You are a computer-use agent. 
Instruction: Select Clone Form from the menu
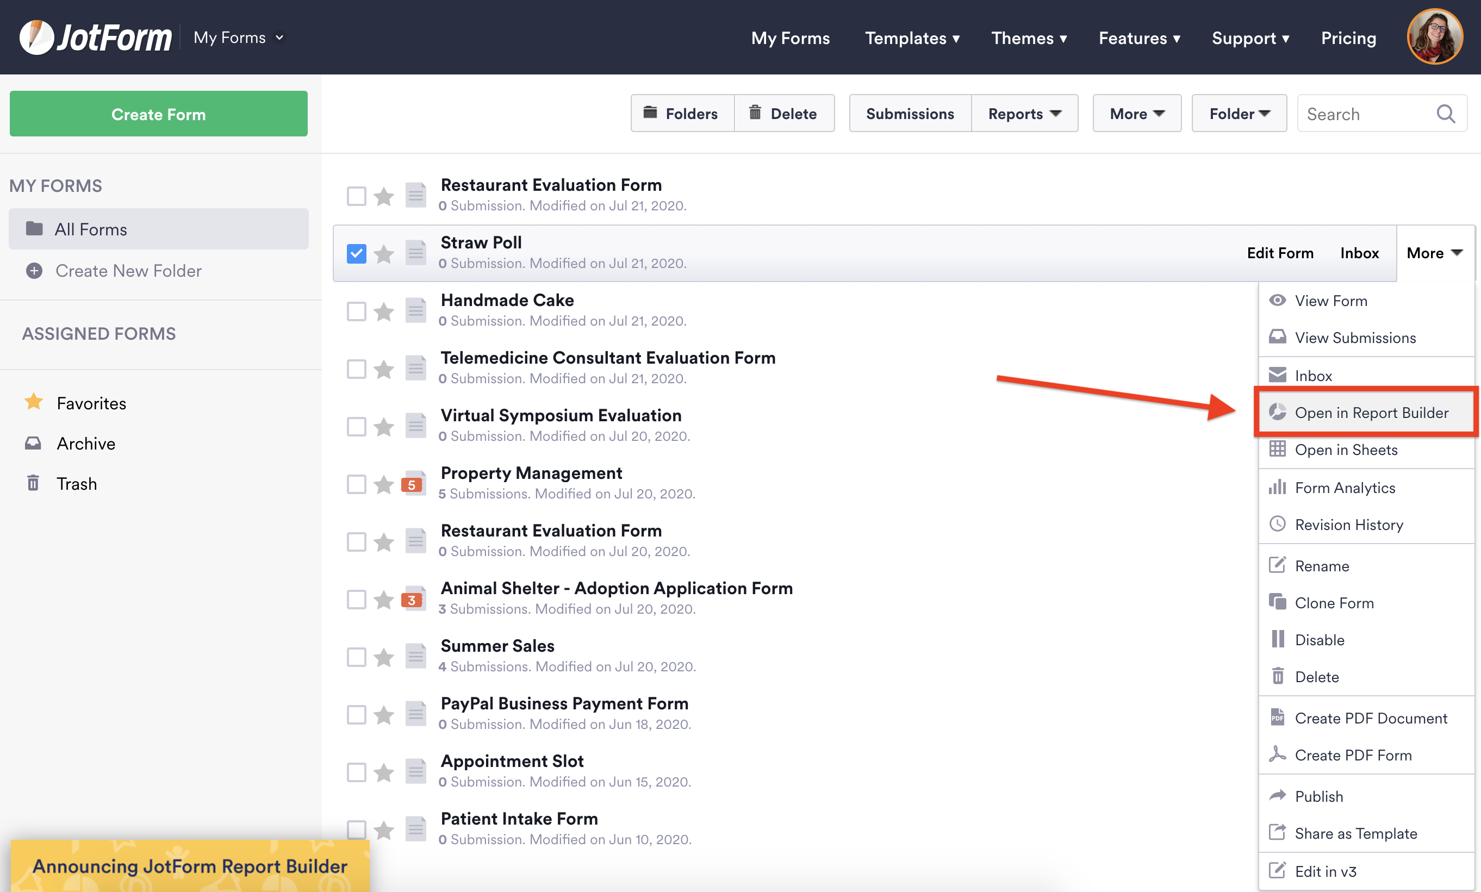(x=1334, y=603)
